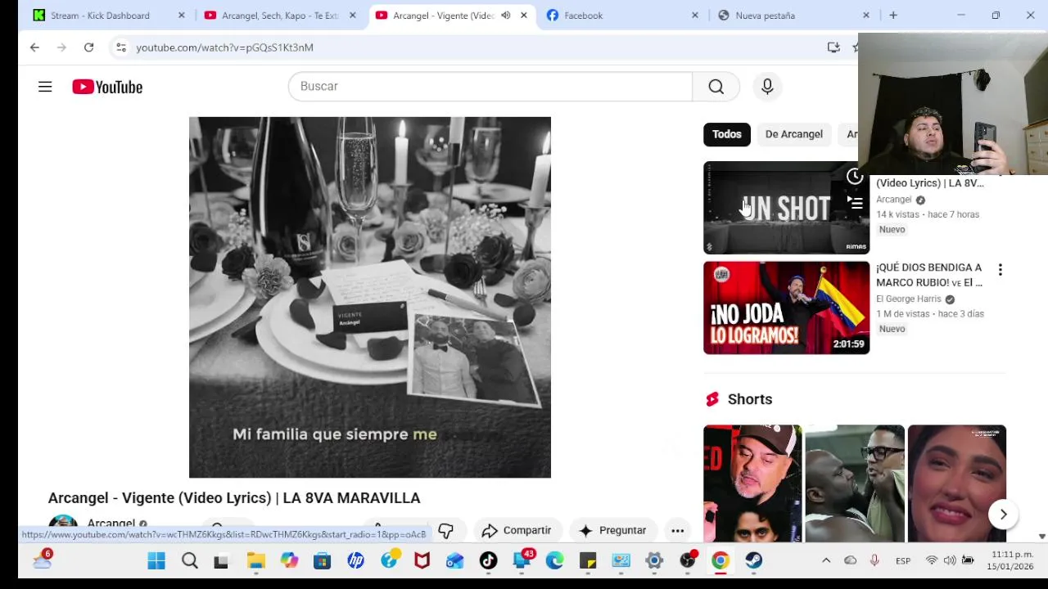Mute the Arcangel - Vigente tab audio
1048x589 pixels.
point(505,16)
